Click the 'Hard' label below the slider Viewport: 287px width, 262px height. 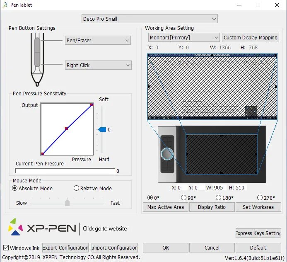pos(104,160)
